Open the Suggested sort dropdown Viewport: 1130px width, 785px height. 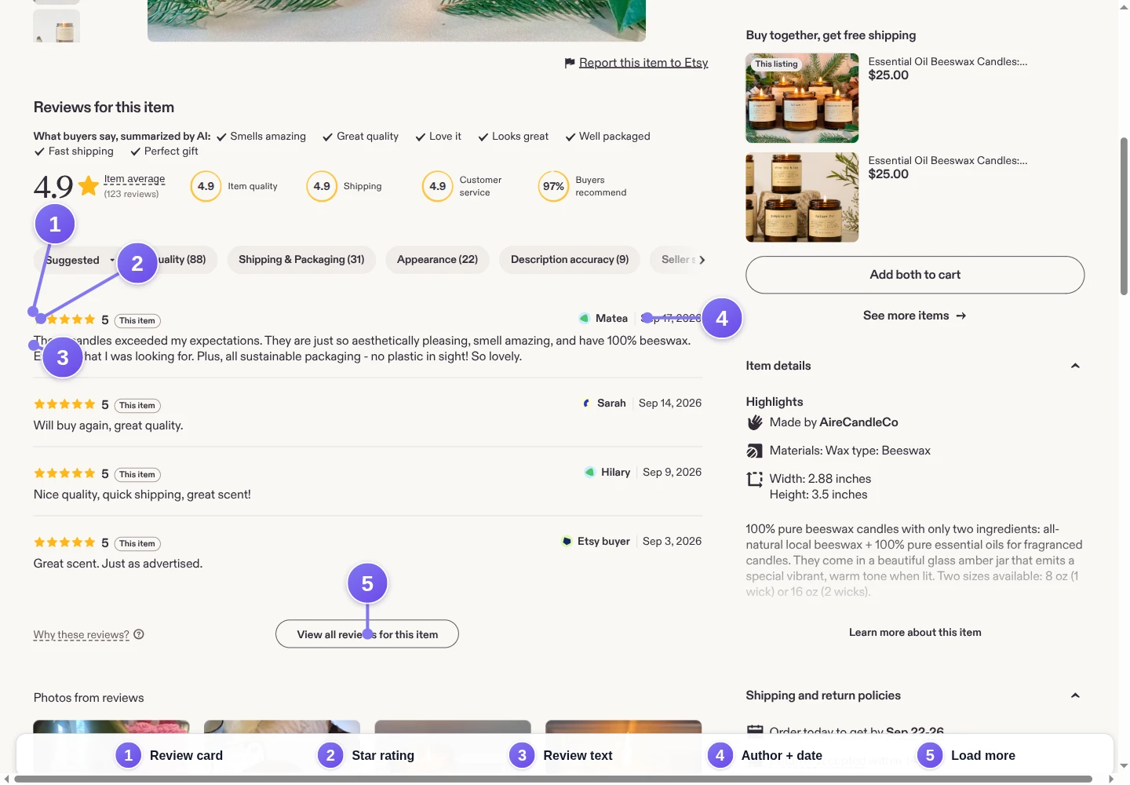tap(78, 260)
